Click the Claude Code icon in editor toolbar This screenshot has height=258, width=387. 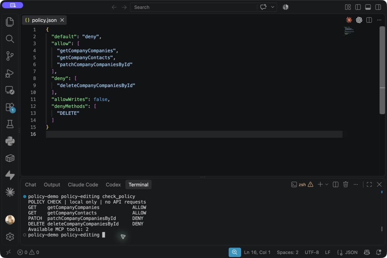coord(349,20)
